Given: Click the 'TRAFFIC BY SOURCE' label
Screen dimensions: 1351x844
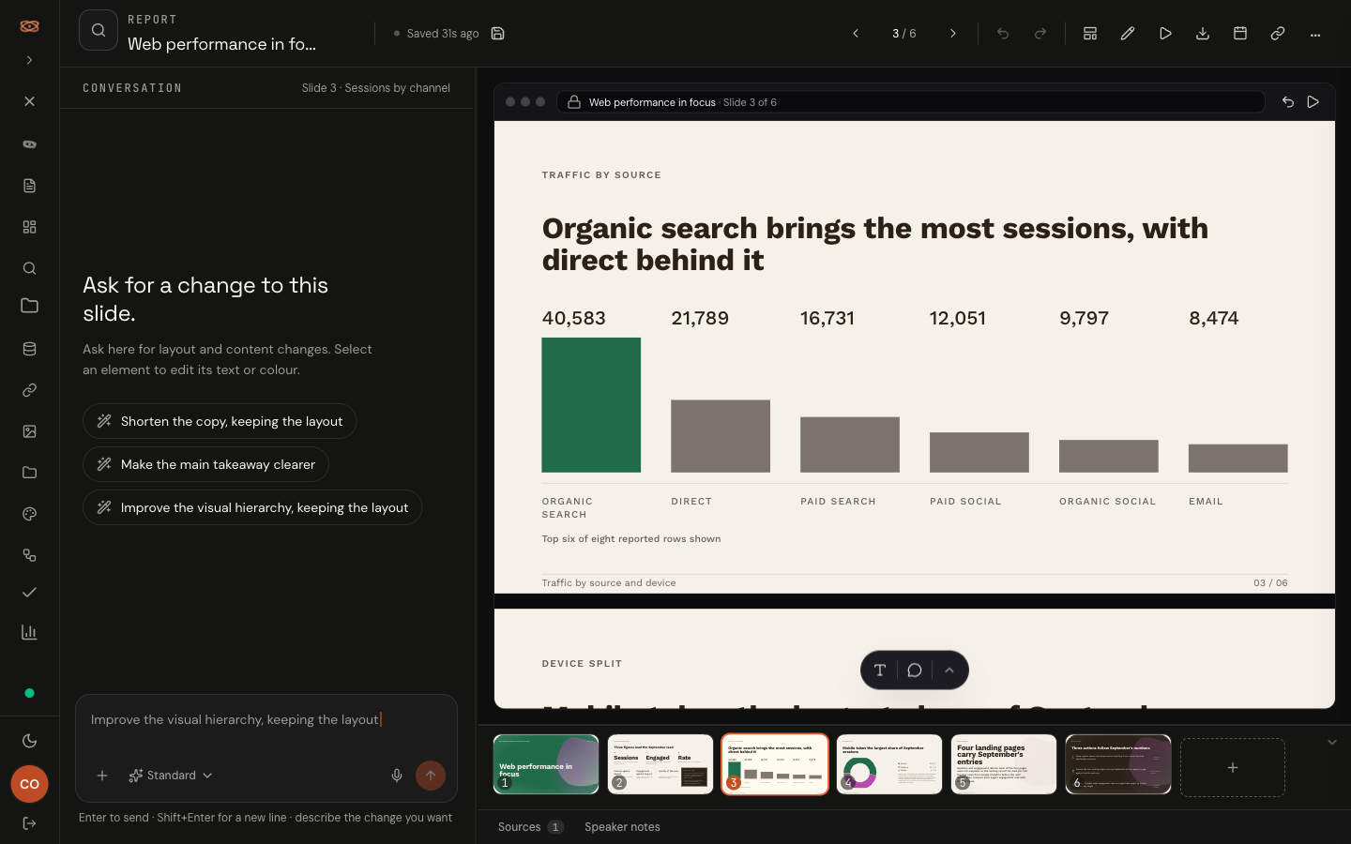Looking at the screenshot, I should pyautogui.click(x=601, y=175).
